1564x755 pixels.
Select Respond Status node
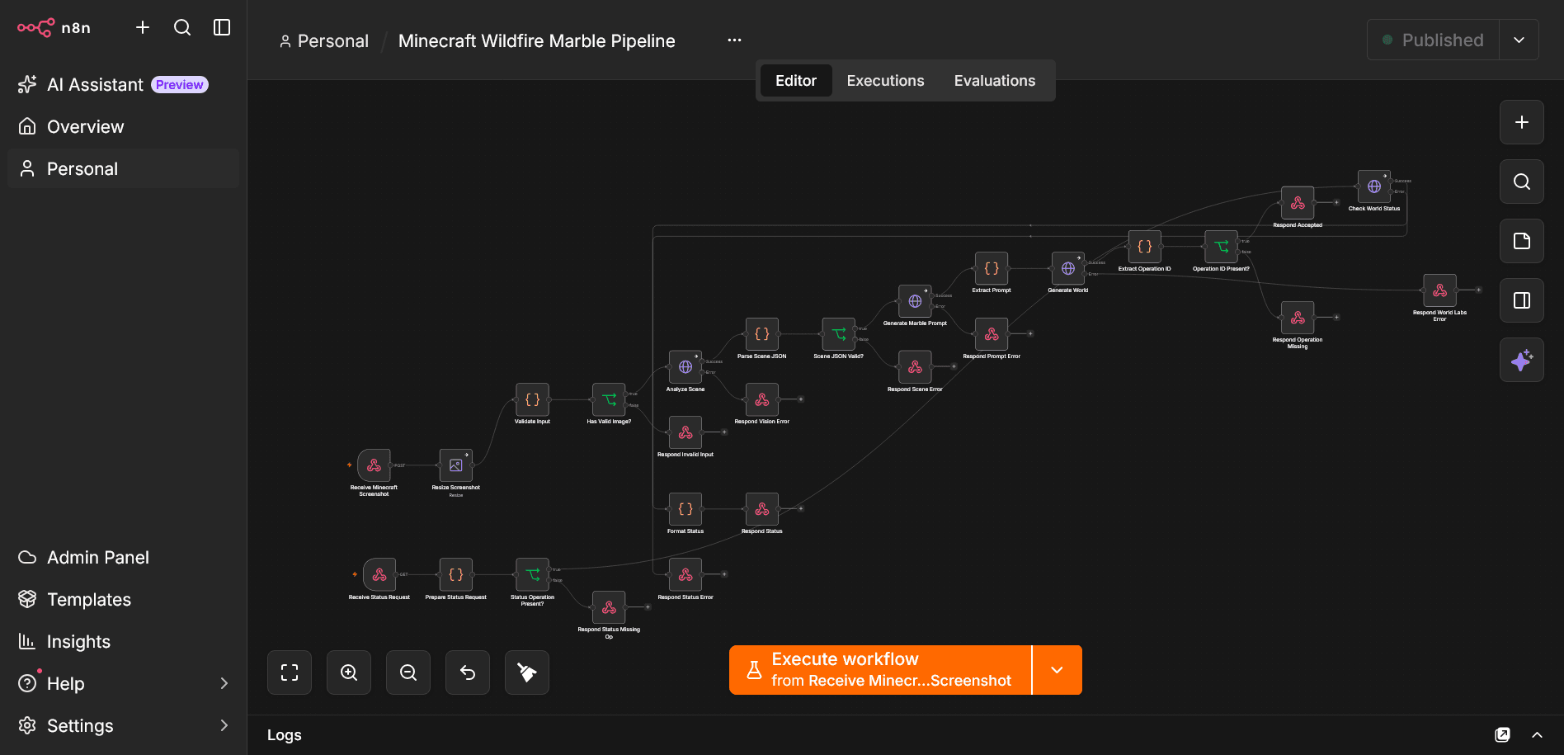(x=762, y=509)
